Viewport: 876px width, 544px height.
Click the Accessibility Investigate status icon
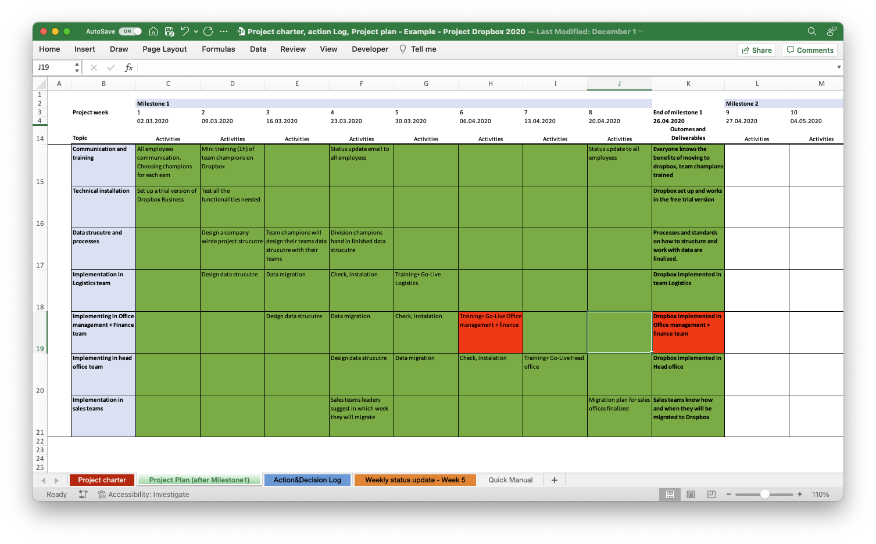[102, 495]
